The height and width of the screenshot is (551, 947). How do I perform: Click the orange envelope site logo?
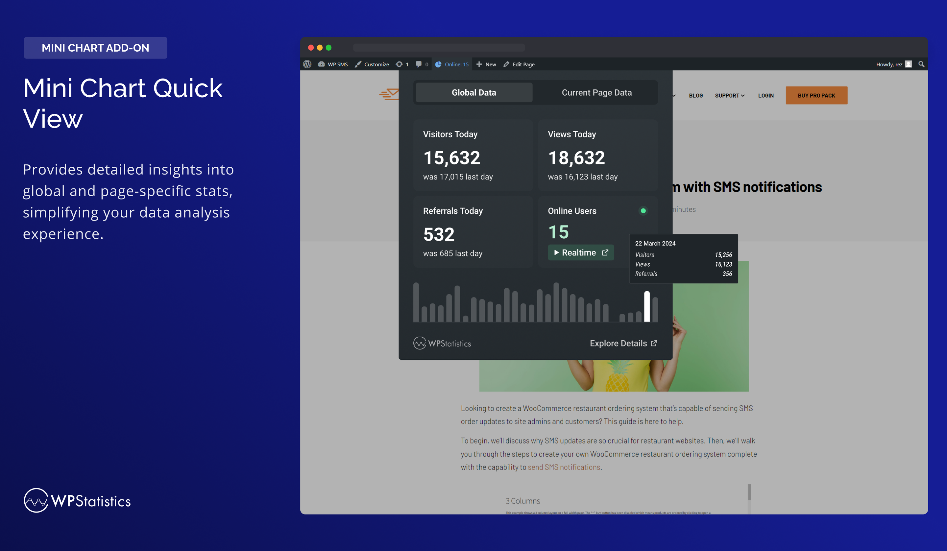click(389, 94)
